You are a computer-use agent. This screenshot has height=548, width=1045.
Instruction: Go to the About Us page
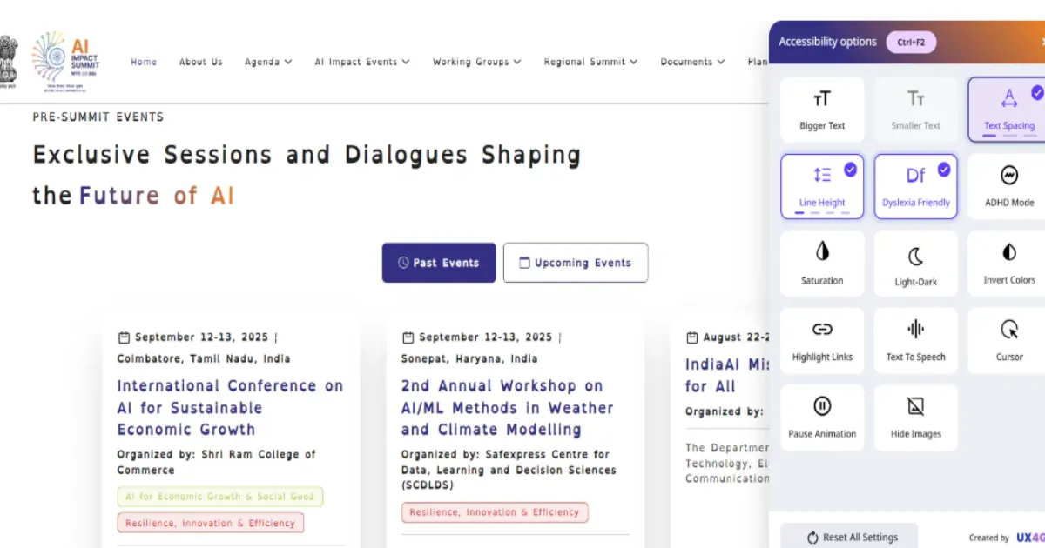(200, 62)
